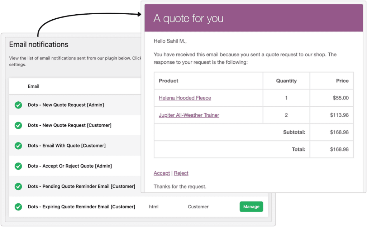The image size is (367, 227).
Task: Toggle green check for New Quote Request [Customer]
Action: [18, 125]
